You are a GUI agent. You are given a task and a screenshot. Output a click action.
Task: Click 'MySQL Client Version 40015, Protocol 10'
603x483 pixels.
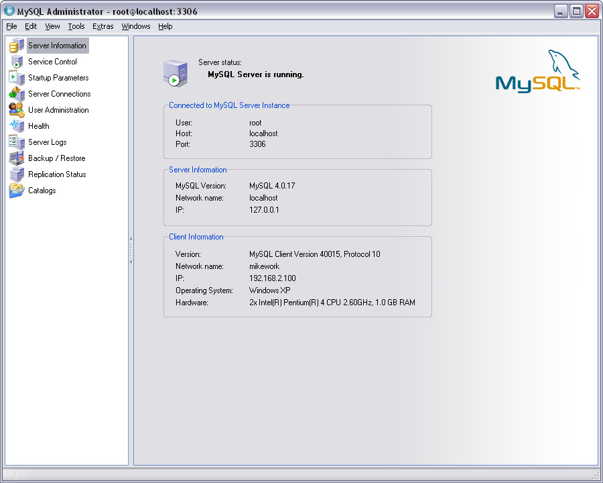point(315,254)
